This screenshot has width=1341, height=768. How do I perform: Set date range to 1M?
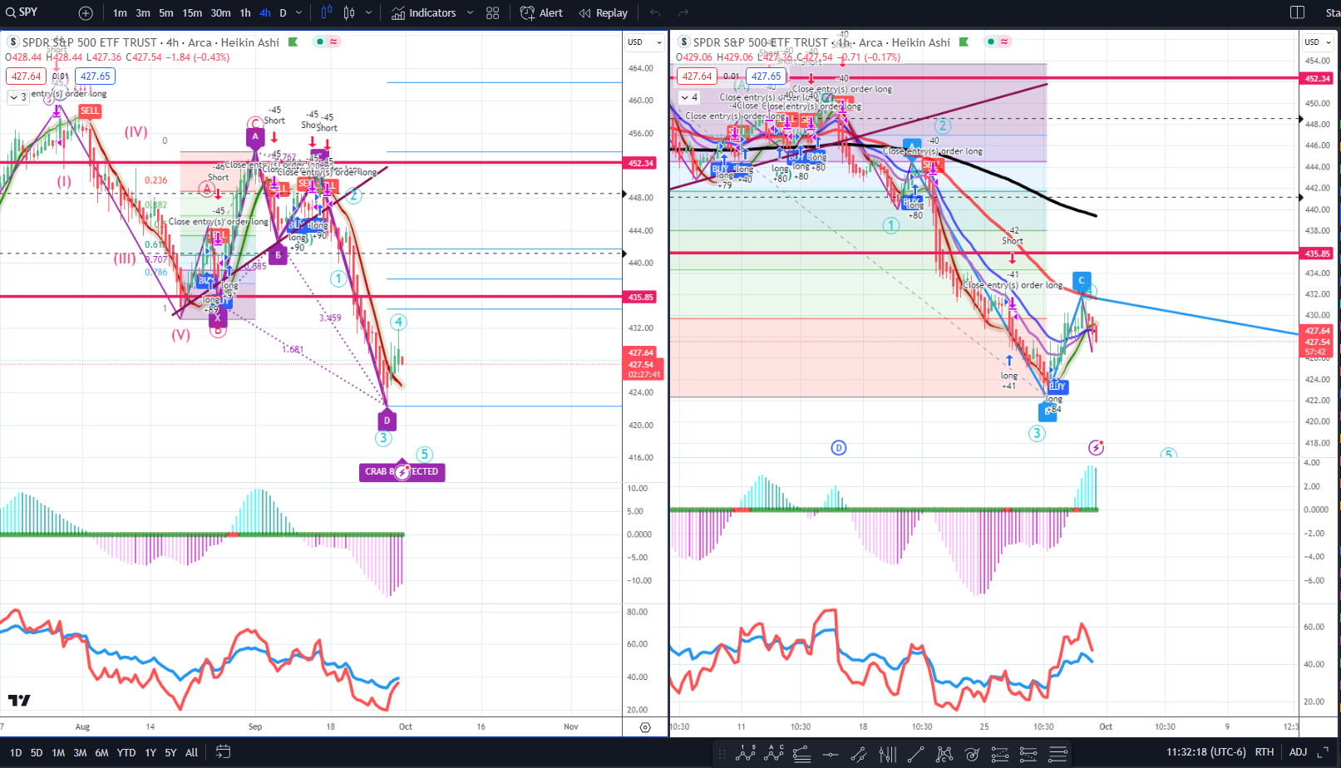[x=58, y=753]
